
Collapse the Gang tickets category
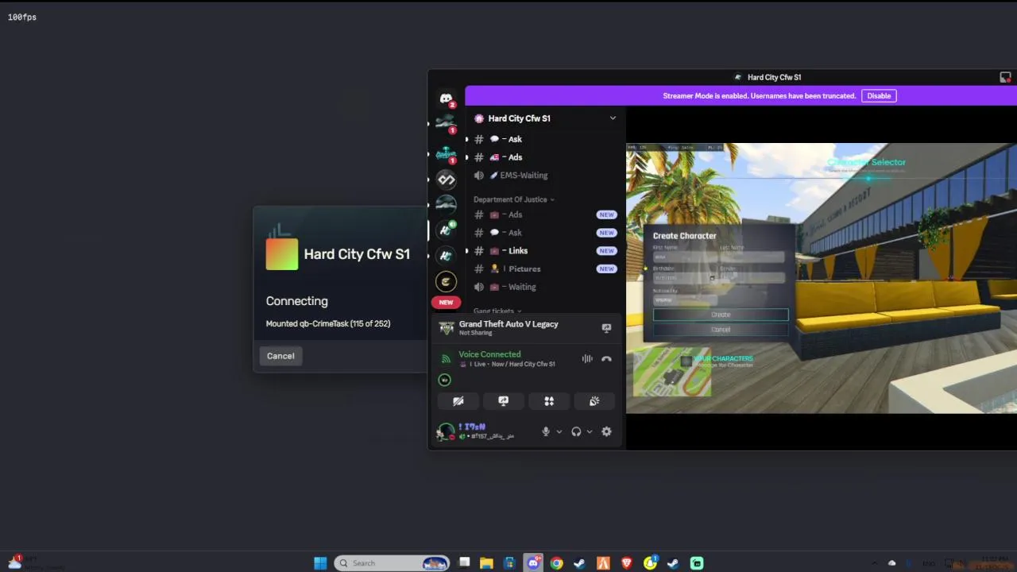(x=497, y=311)
